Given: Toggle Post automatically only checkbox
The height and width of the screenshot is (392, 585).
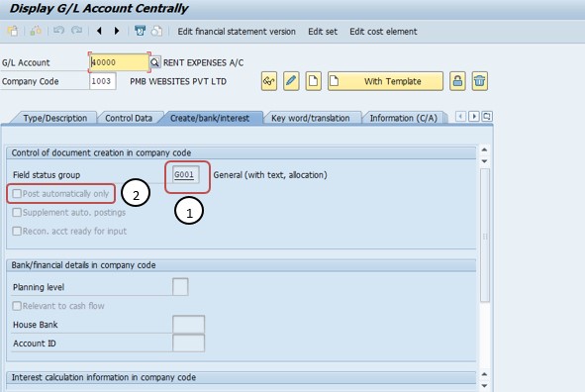Looking at the screenshot, I should (x=17, y=194).
